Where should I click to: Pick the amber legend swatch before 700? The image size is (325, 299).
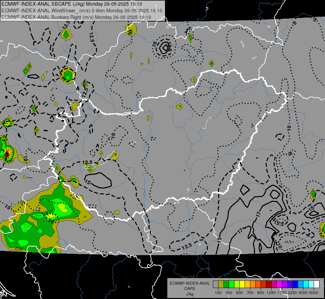tap(247, 284)
